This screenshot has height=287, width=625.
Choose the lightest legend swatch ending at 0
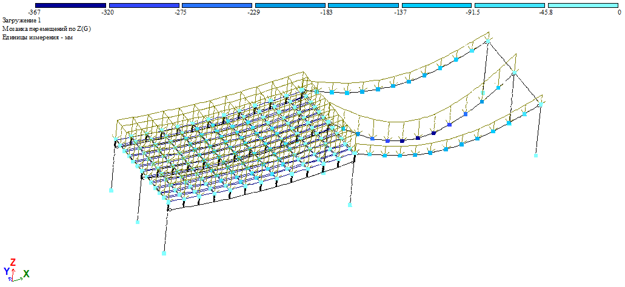tap(583, 5)
